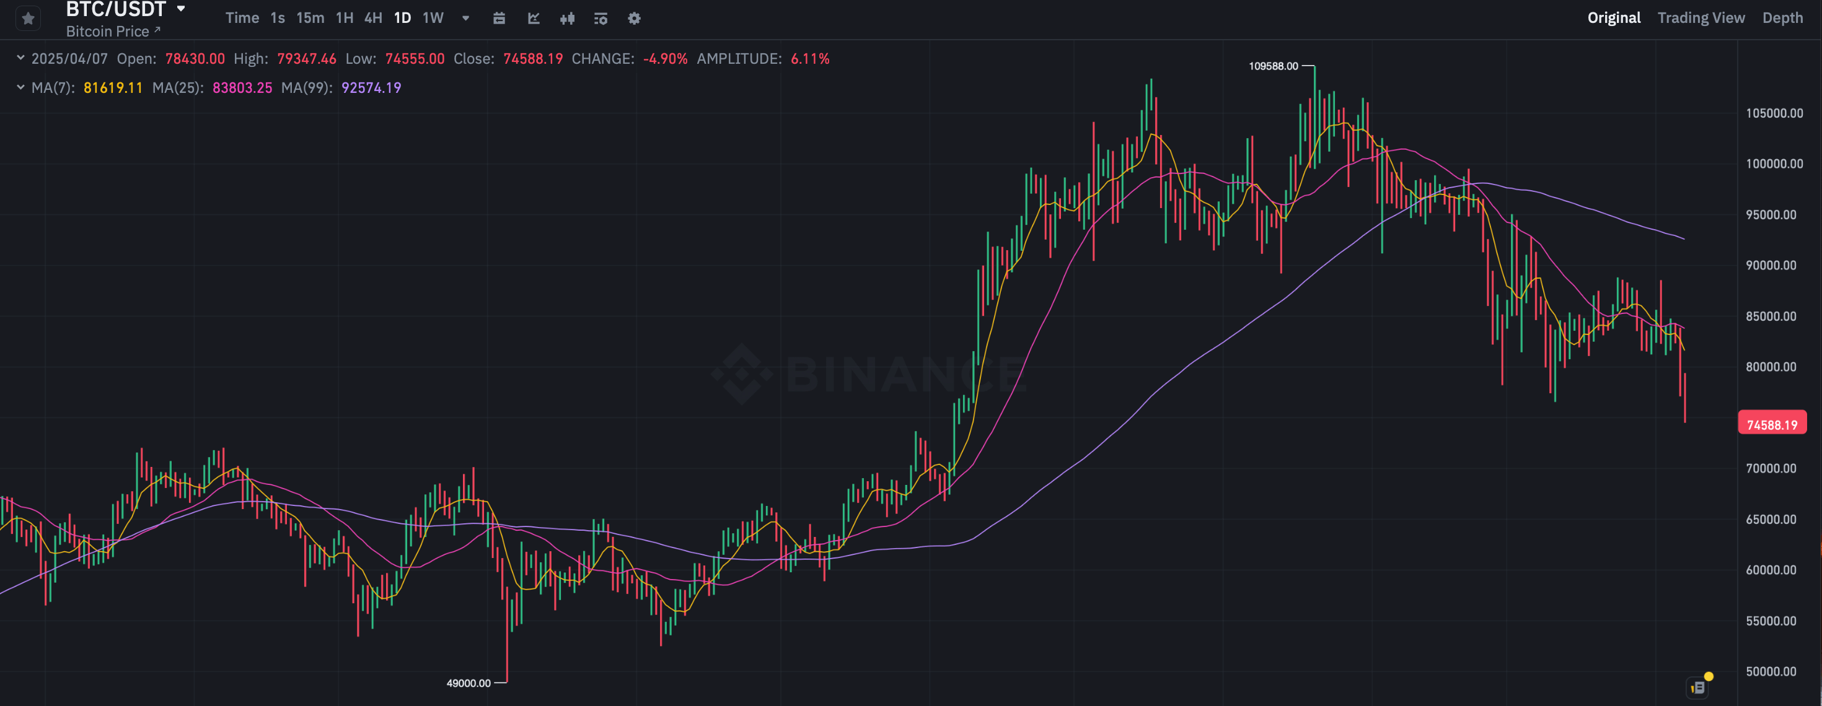This screenshot has height=706, width=1822.
Task: Add BTC/USDT to favorites with star icon
Action: [x=29, y=19]
